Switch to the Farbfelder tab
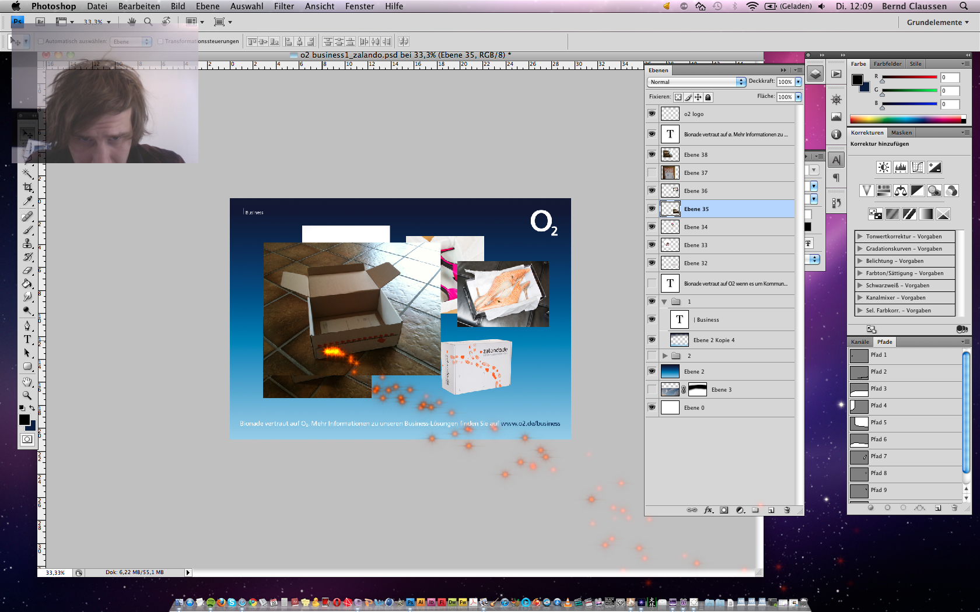Image resolution: width=980 pixels, height=612 pixels. click(887, 64)
